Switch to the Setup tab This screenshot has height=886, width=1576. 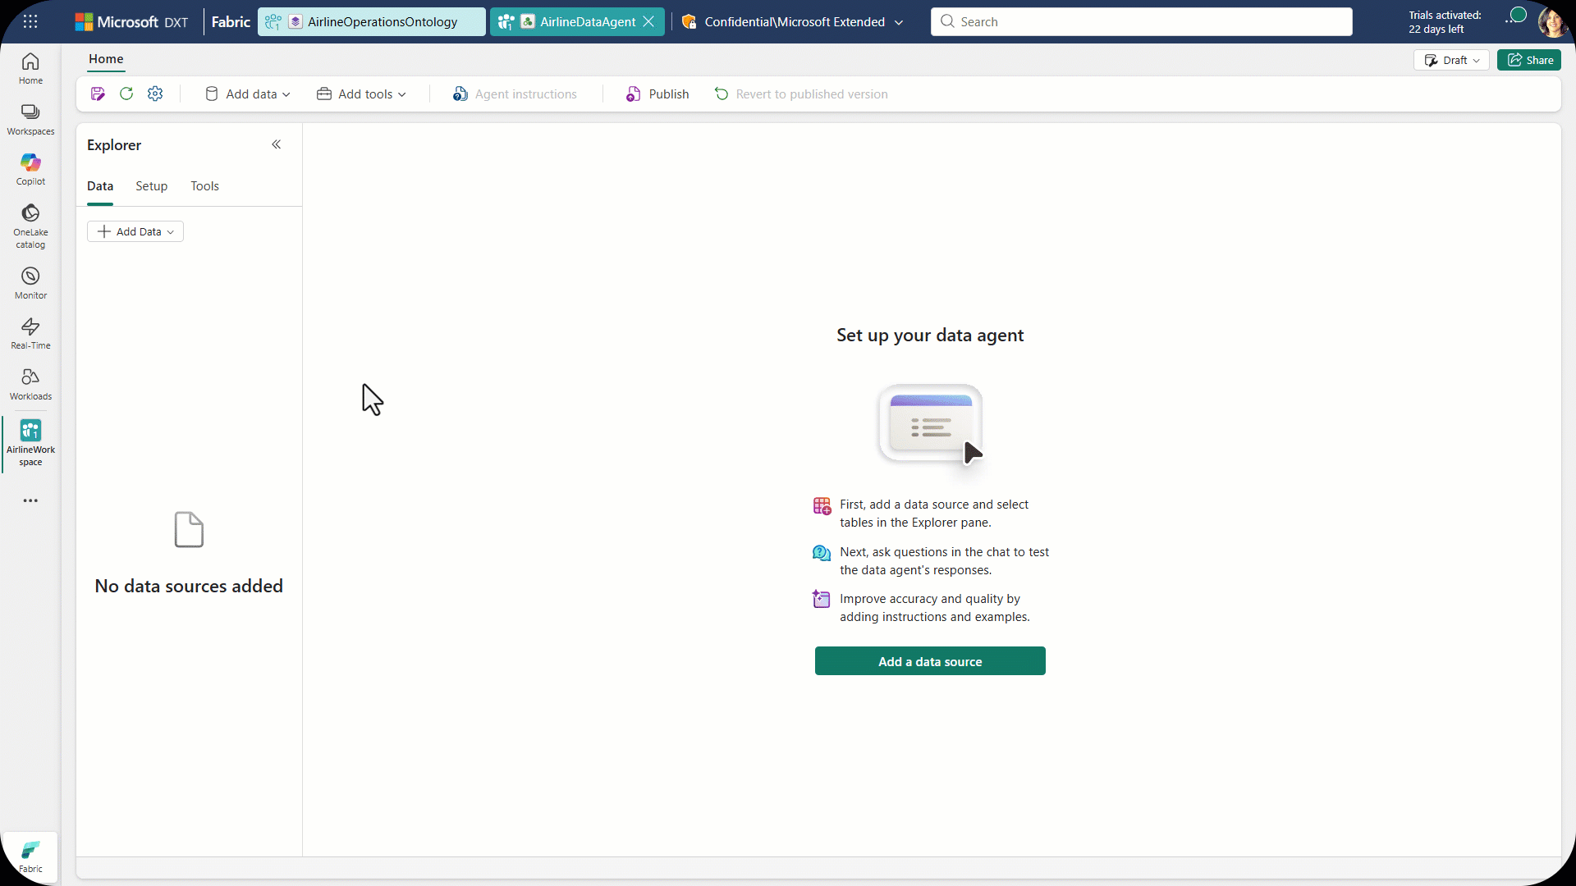[151, 186]
